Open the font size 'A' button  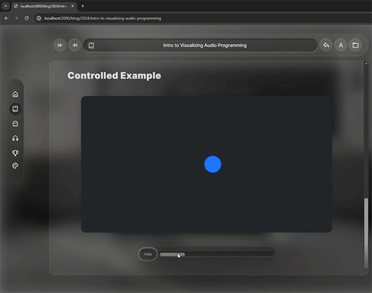point(340,45)
